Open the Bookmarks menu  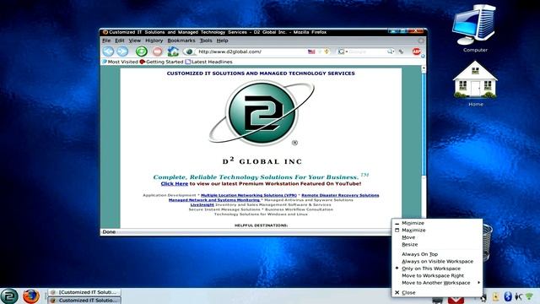tap(181, 41)
